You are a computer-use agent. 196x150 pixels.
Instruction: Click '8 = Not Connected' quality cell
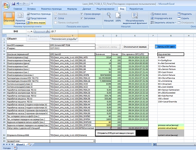(x=171, y=63)
